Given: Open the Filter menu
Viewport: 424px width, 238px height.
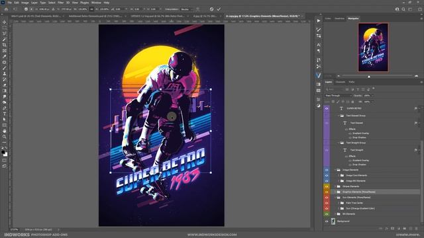Looking at the screenshot, I should [60, 3].
